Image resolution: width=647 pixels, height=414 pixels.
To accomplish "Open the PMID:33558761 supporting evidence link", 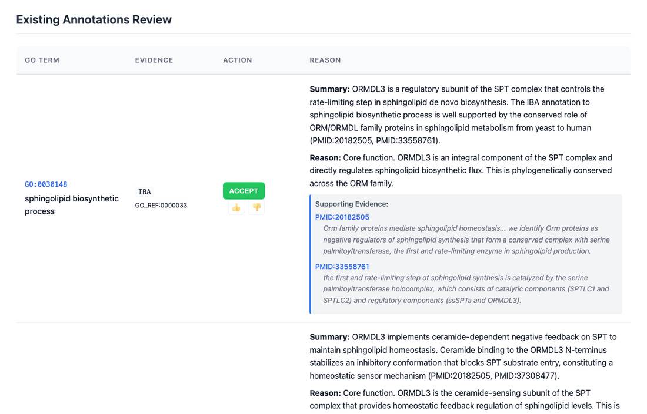I will tap(342, 267).
